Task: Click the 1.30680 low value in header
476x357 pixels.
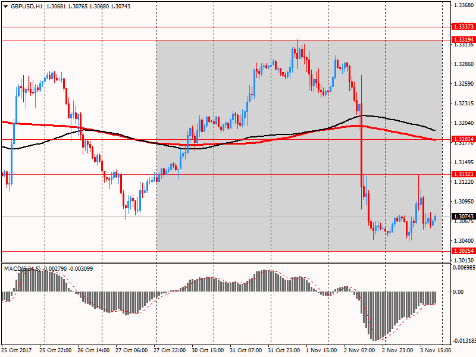Action: 99,7
